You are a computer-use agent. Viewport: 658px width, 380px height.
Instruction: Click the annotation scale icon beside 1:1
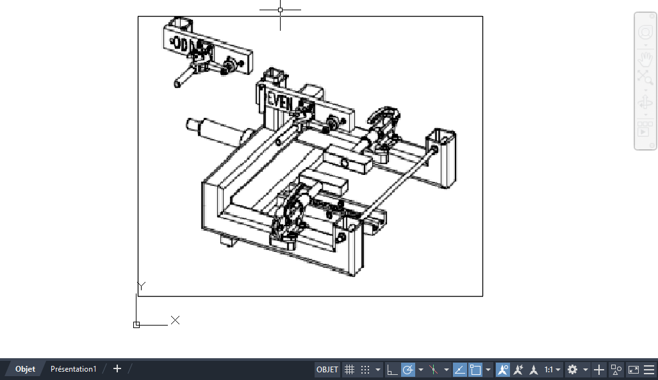[533, 370]
